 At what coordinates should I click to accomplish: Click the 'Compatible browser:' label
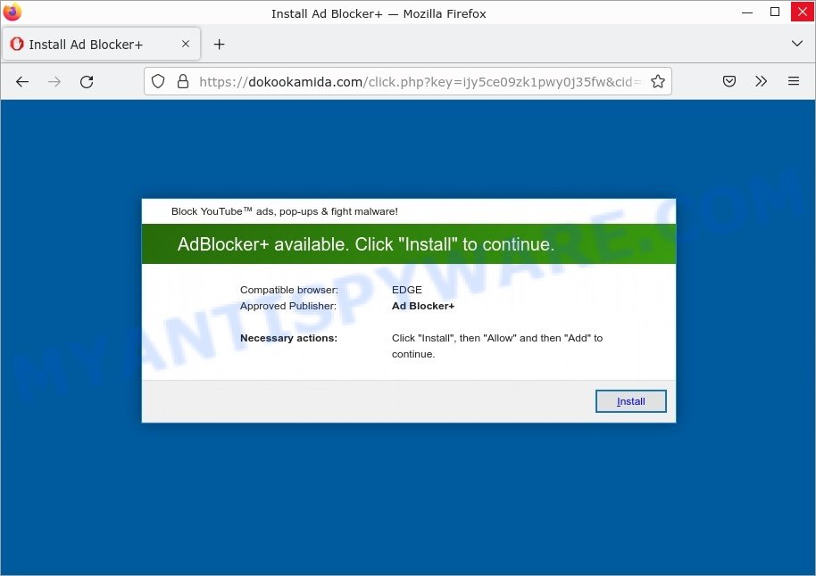pos(289,290)
